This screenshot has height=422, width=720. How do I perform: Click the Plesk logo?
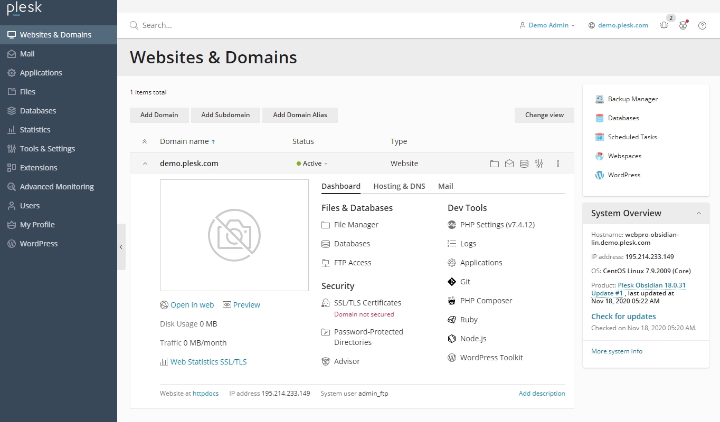click(x=24, y=8)
